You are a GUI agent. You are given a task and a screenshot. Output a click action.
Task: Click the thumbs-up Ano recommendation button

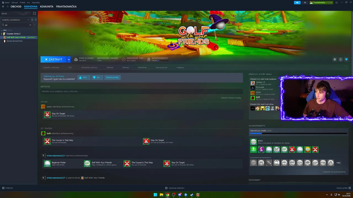[x=84, y=77]
